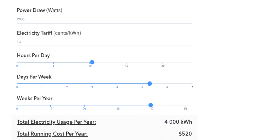
Task: Click the 4 000 kWh result value
Action: pos(178,122)
